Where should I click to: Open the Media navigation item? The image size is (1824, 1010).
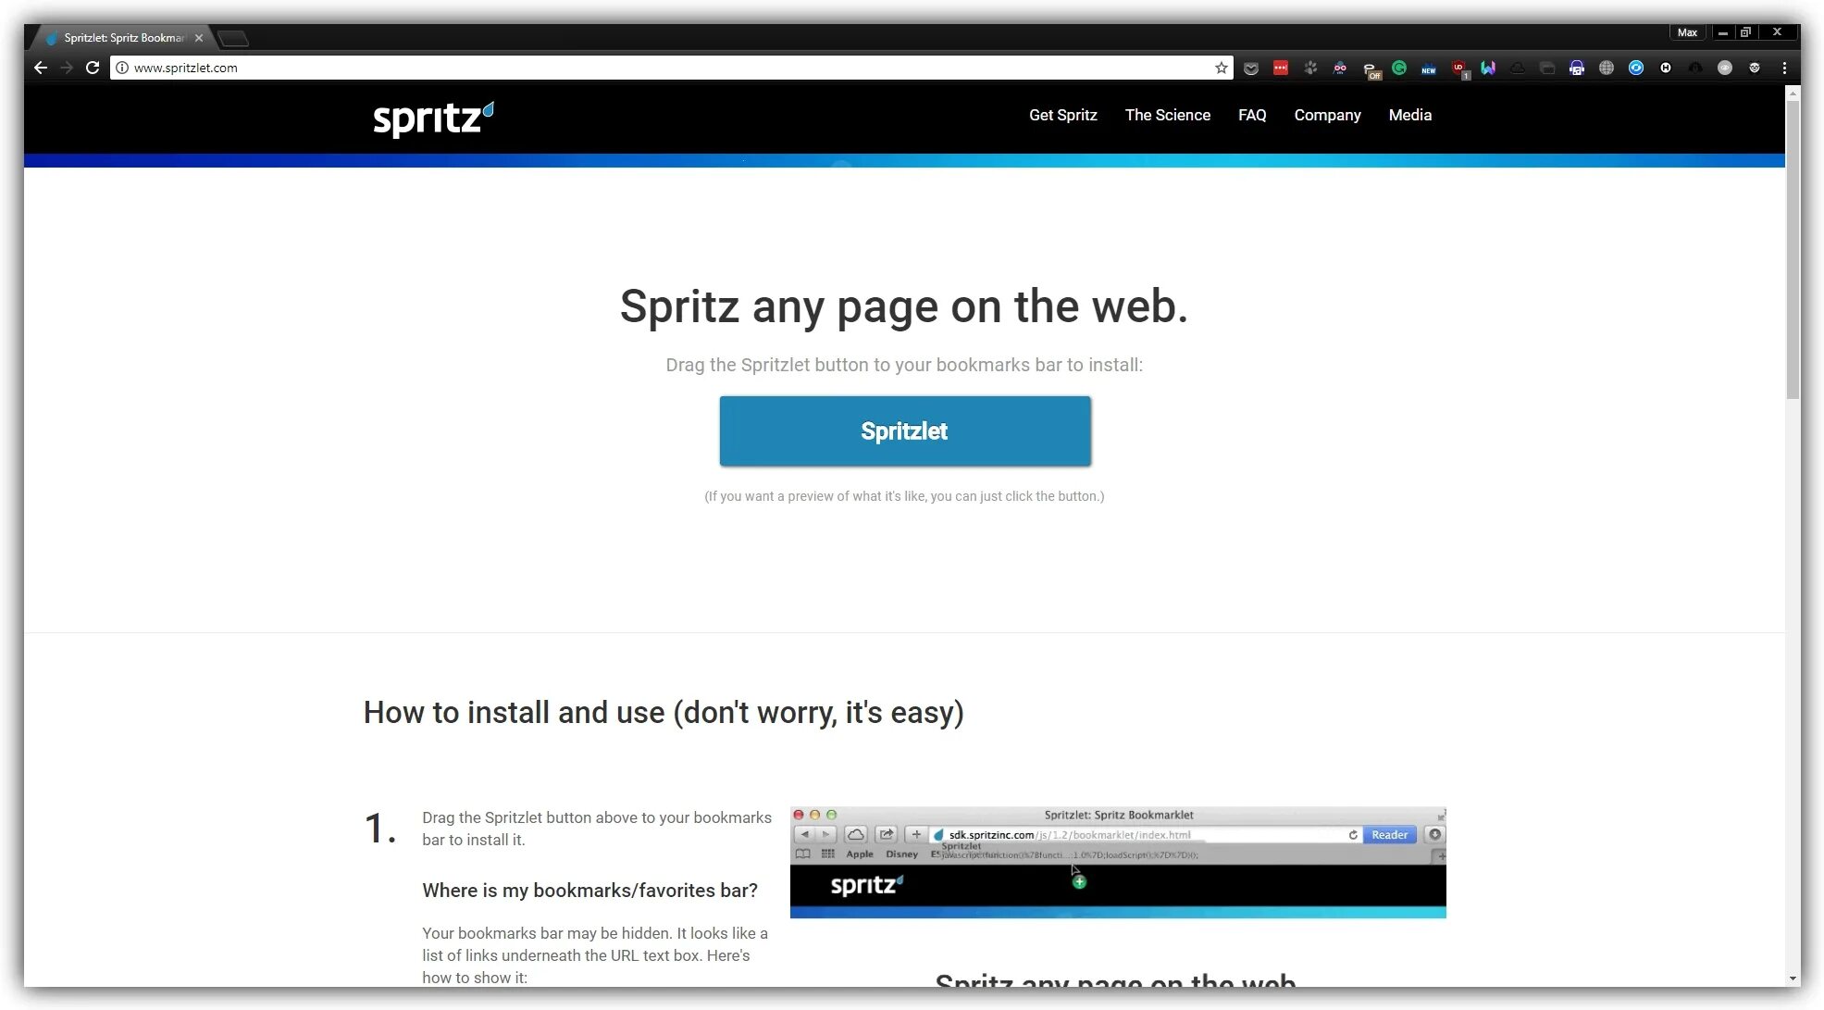1409,115
